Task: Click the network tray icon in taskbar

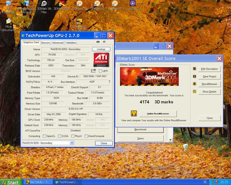Action: pos(213,182)
